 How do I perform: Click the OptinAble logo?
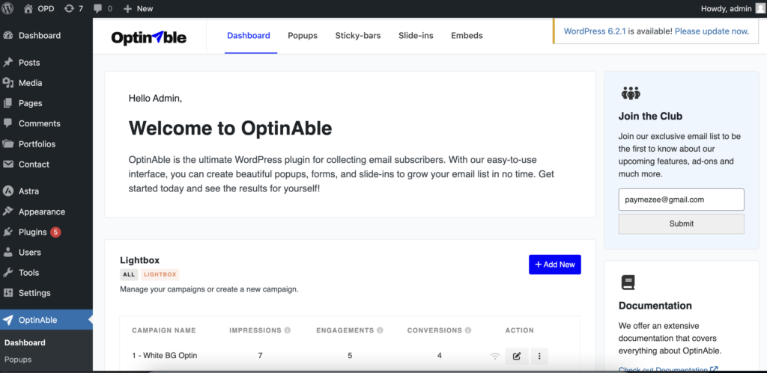[149, 37]
